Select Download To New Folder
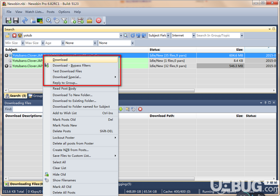 pyautogui.click(x=81, y=95)
